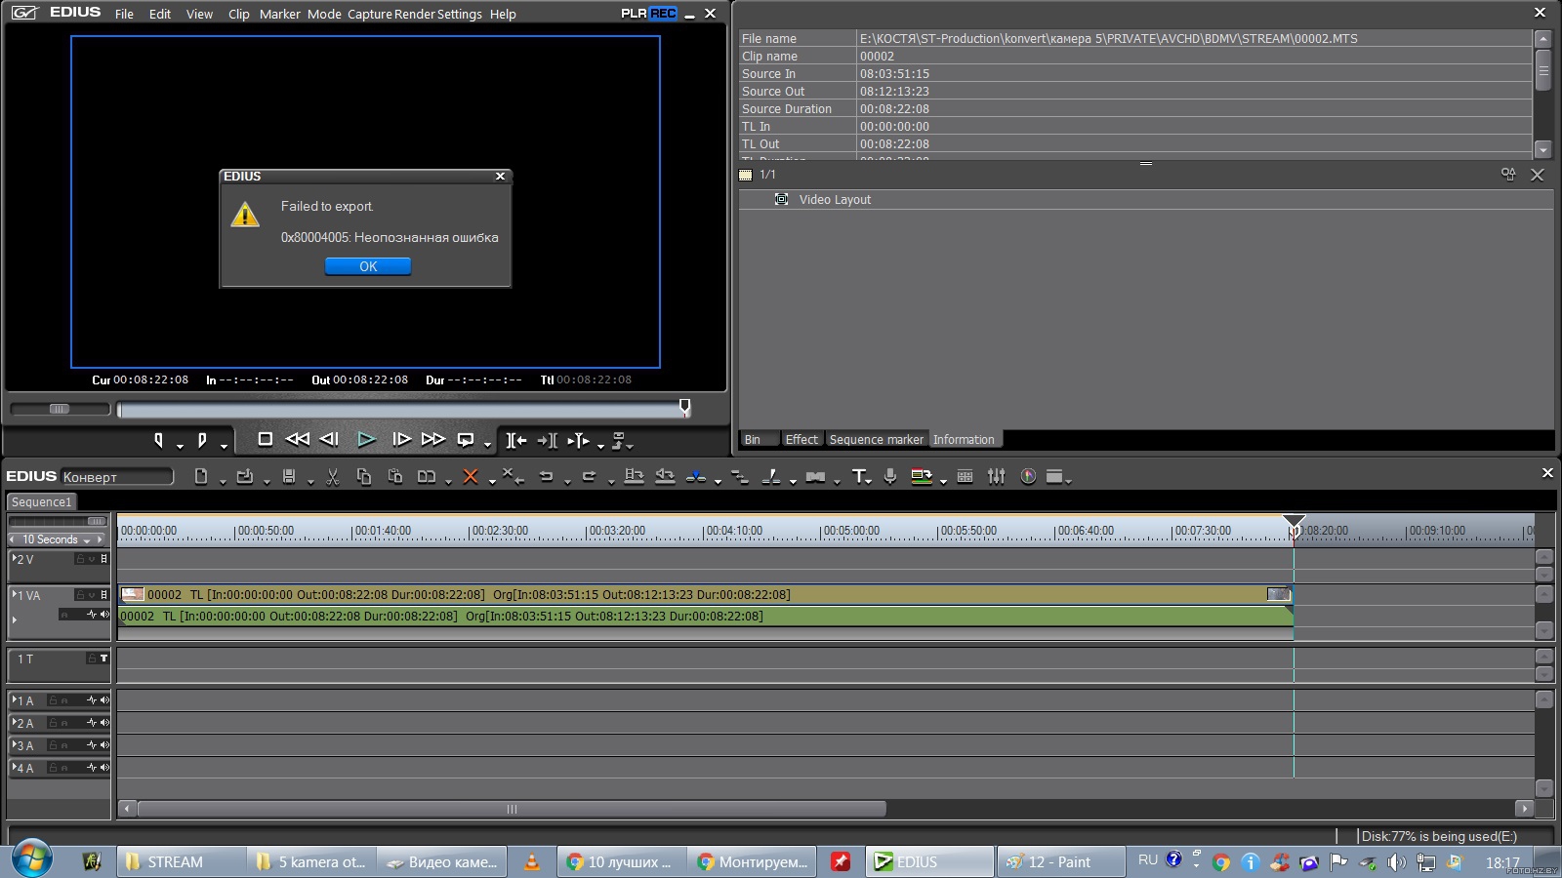Click Overwrite to timeline icon
This screenshot has height=878, width=1562.
pos(665,476)
